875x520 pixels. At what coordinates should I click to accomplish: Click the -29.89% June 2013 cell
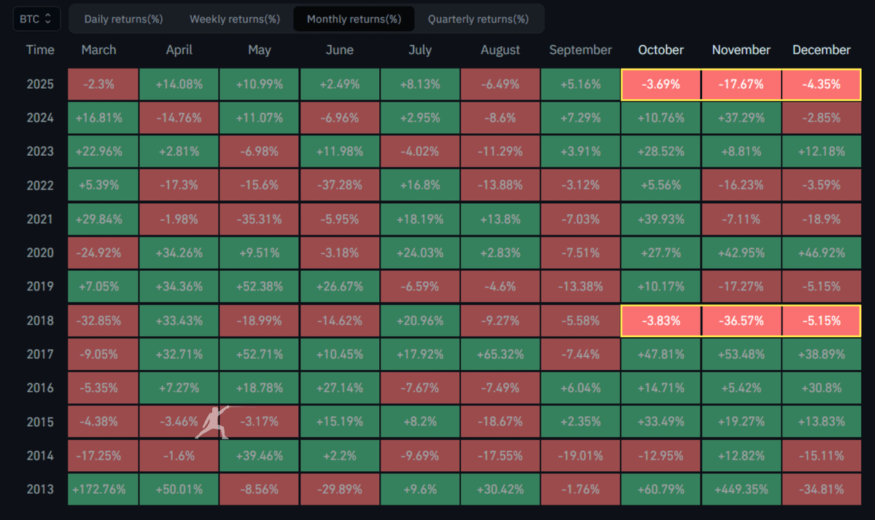click(x=340, y=489)
